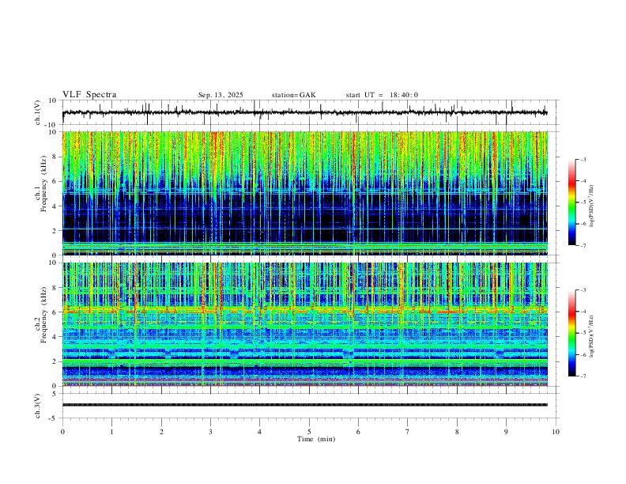This screenshot has height=484, width=626.
Task: Click the ch.1 "Frequency (kHz)" axis label
Action: (44, 183)
